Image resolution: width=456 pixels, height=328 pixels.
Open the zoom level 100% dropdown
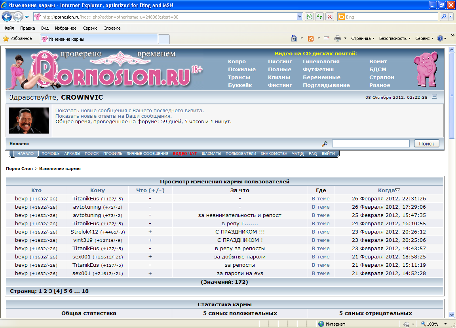(x=433, y=324)
